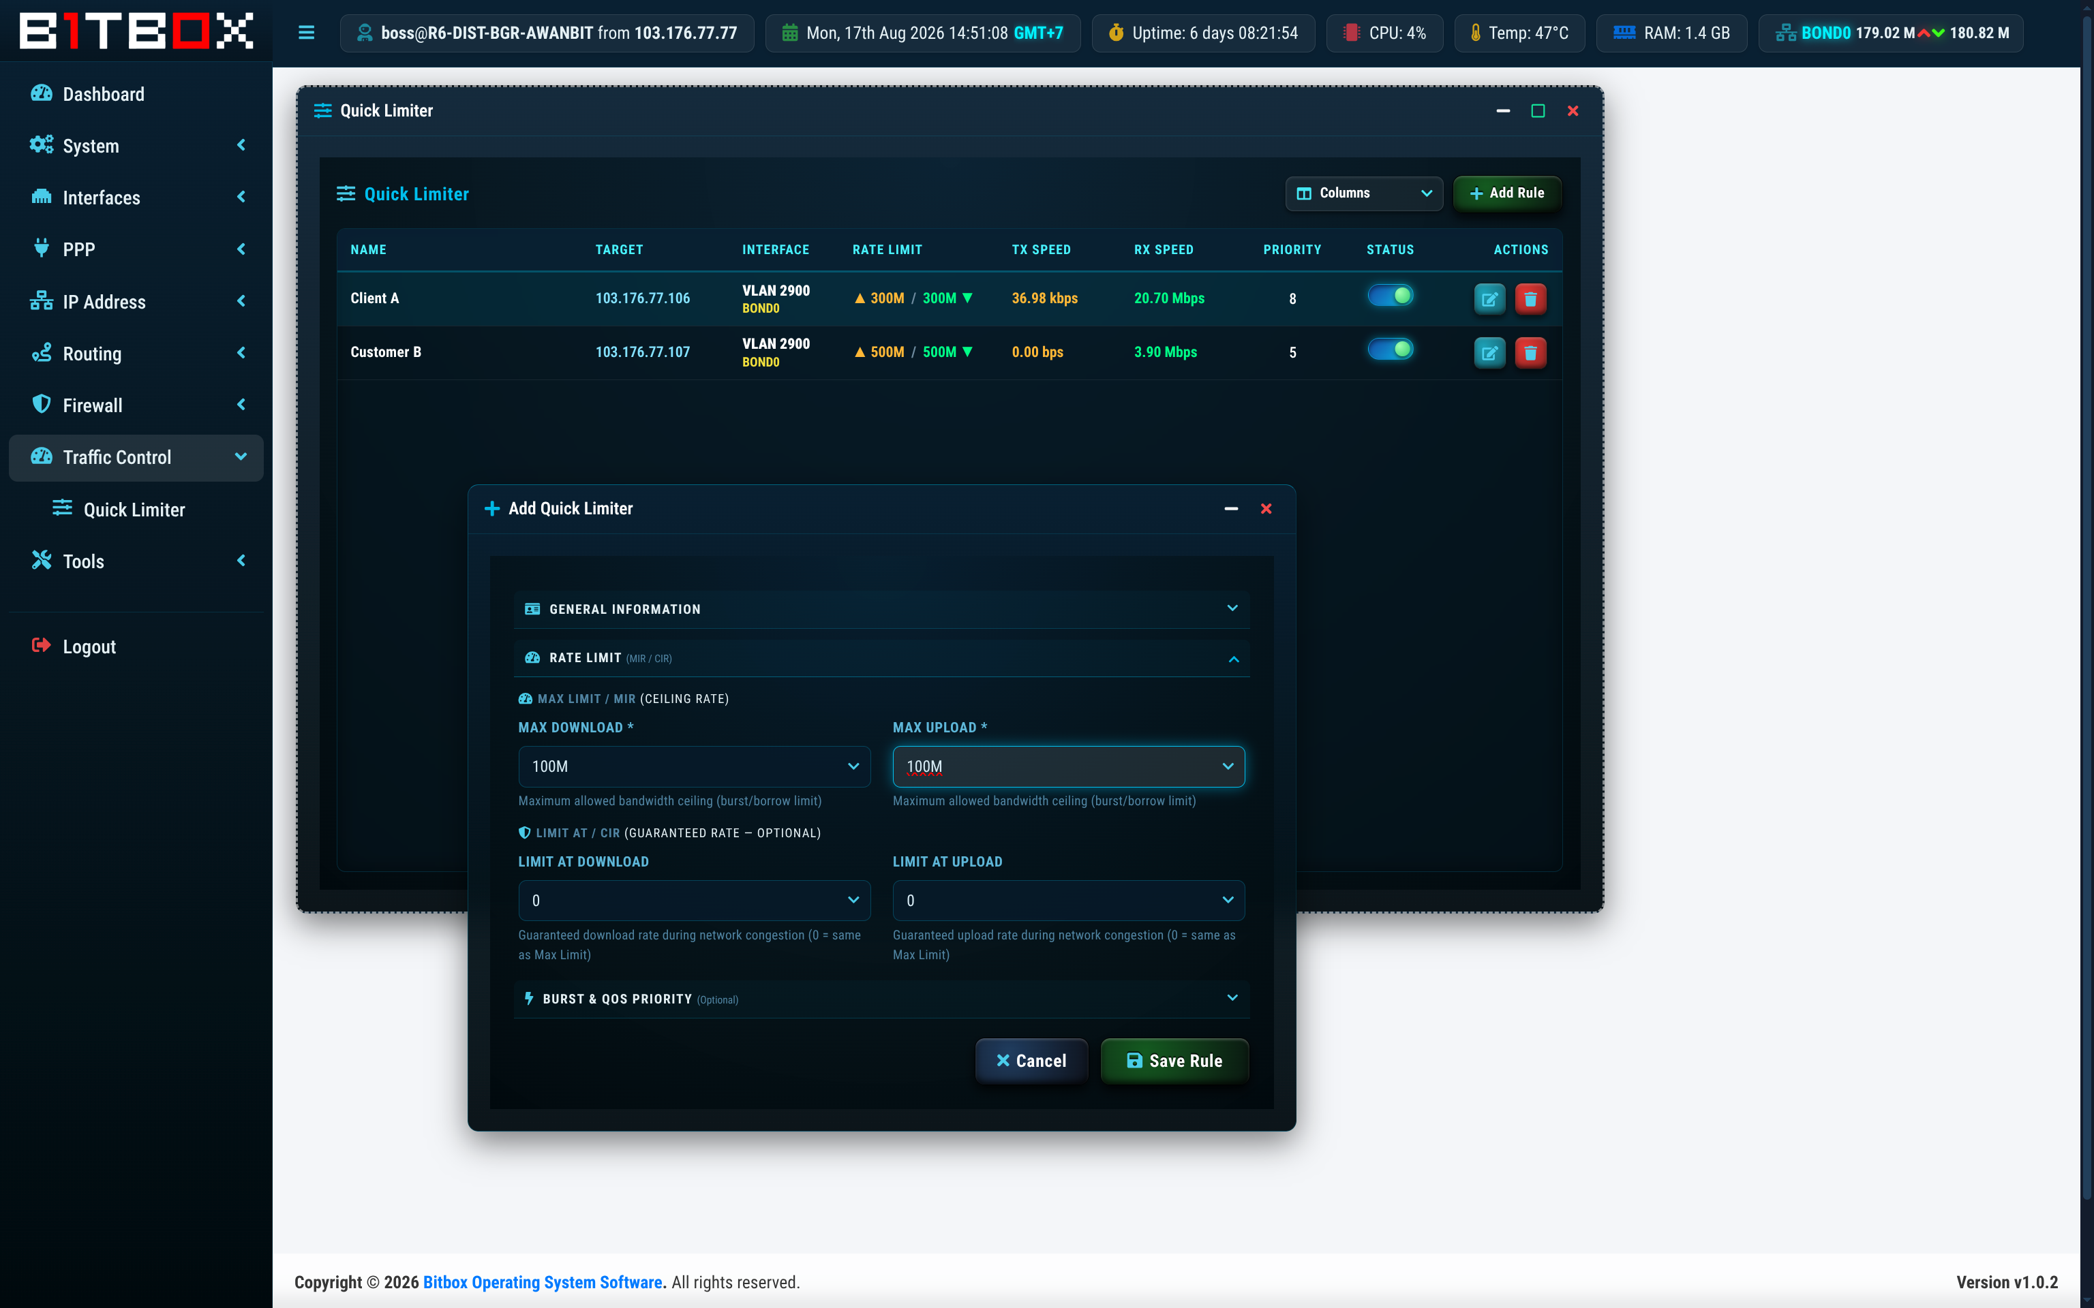Open the Limit At Download dropdown
Image resolution: width=2094 pixels, height=1308 pixels.
pyautogui.click(x=694, y=901)
